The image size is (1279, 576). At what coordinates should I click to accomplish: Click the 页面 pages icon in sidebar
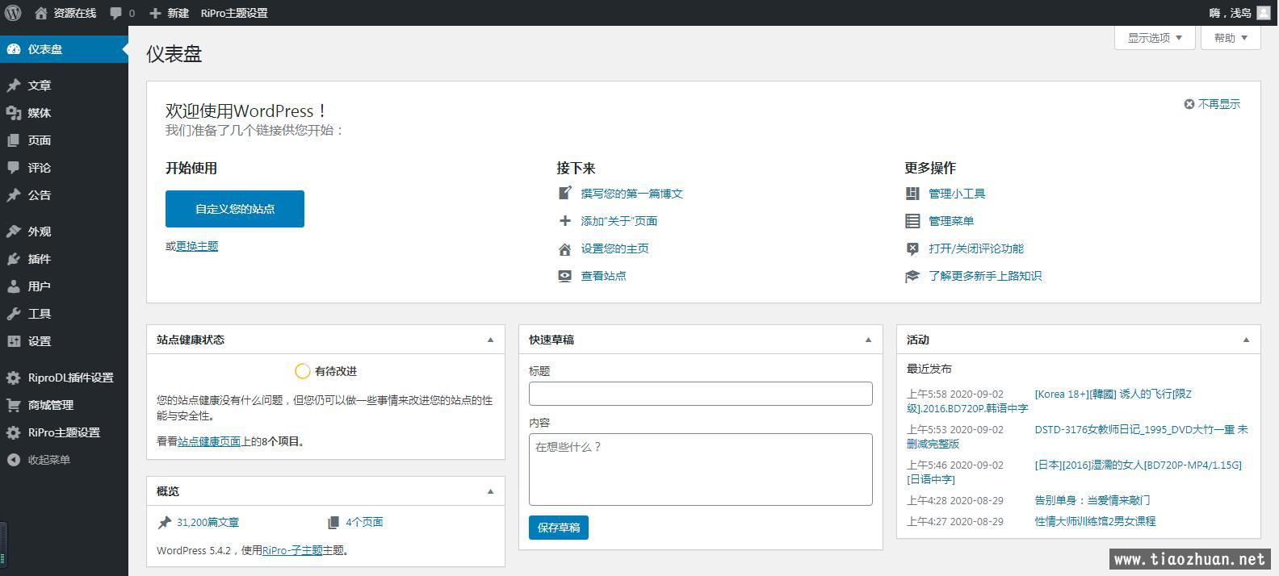pyautogui.click(x=14, y=140)
